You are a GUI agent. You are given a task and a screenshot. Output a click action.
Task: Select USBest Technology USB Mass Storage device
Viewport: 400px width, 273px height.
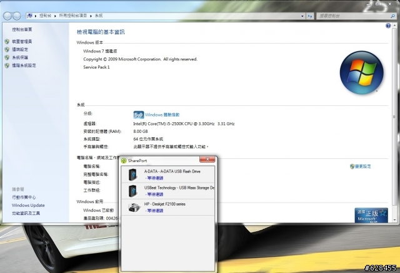click(168, 191)
